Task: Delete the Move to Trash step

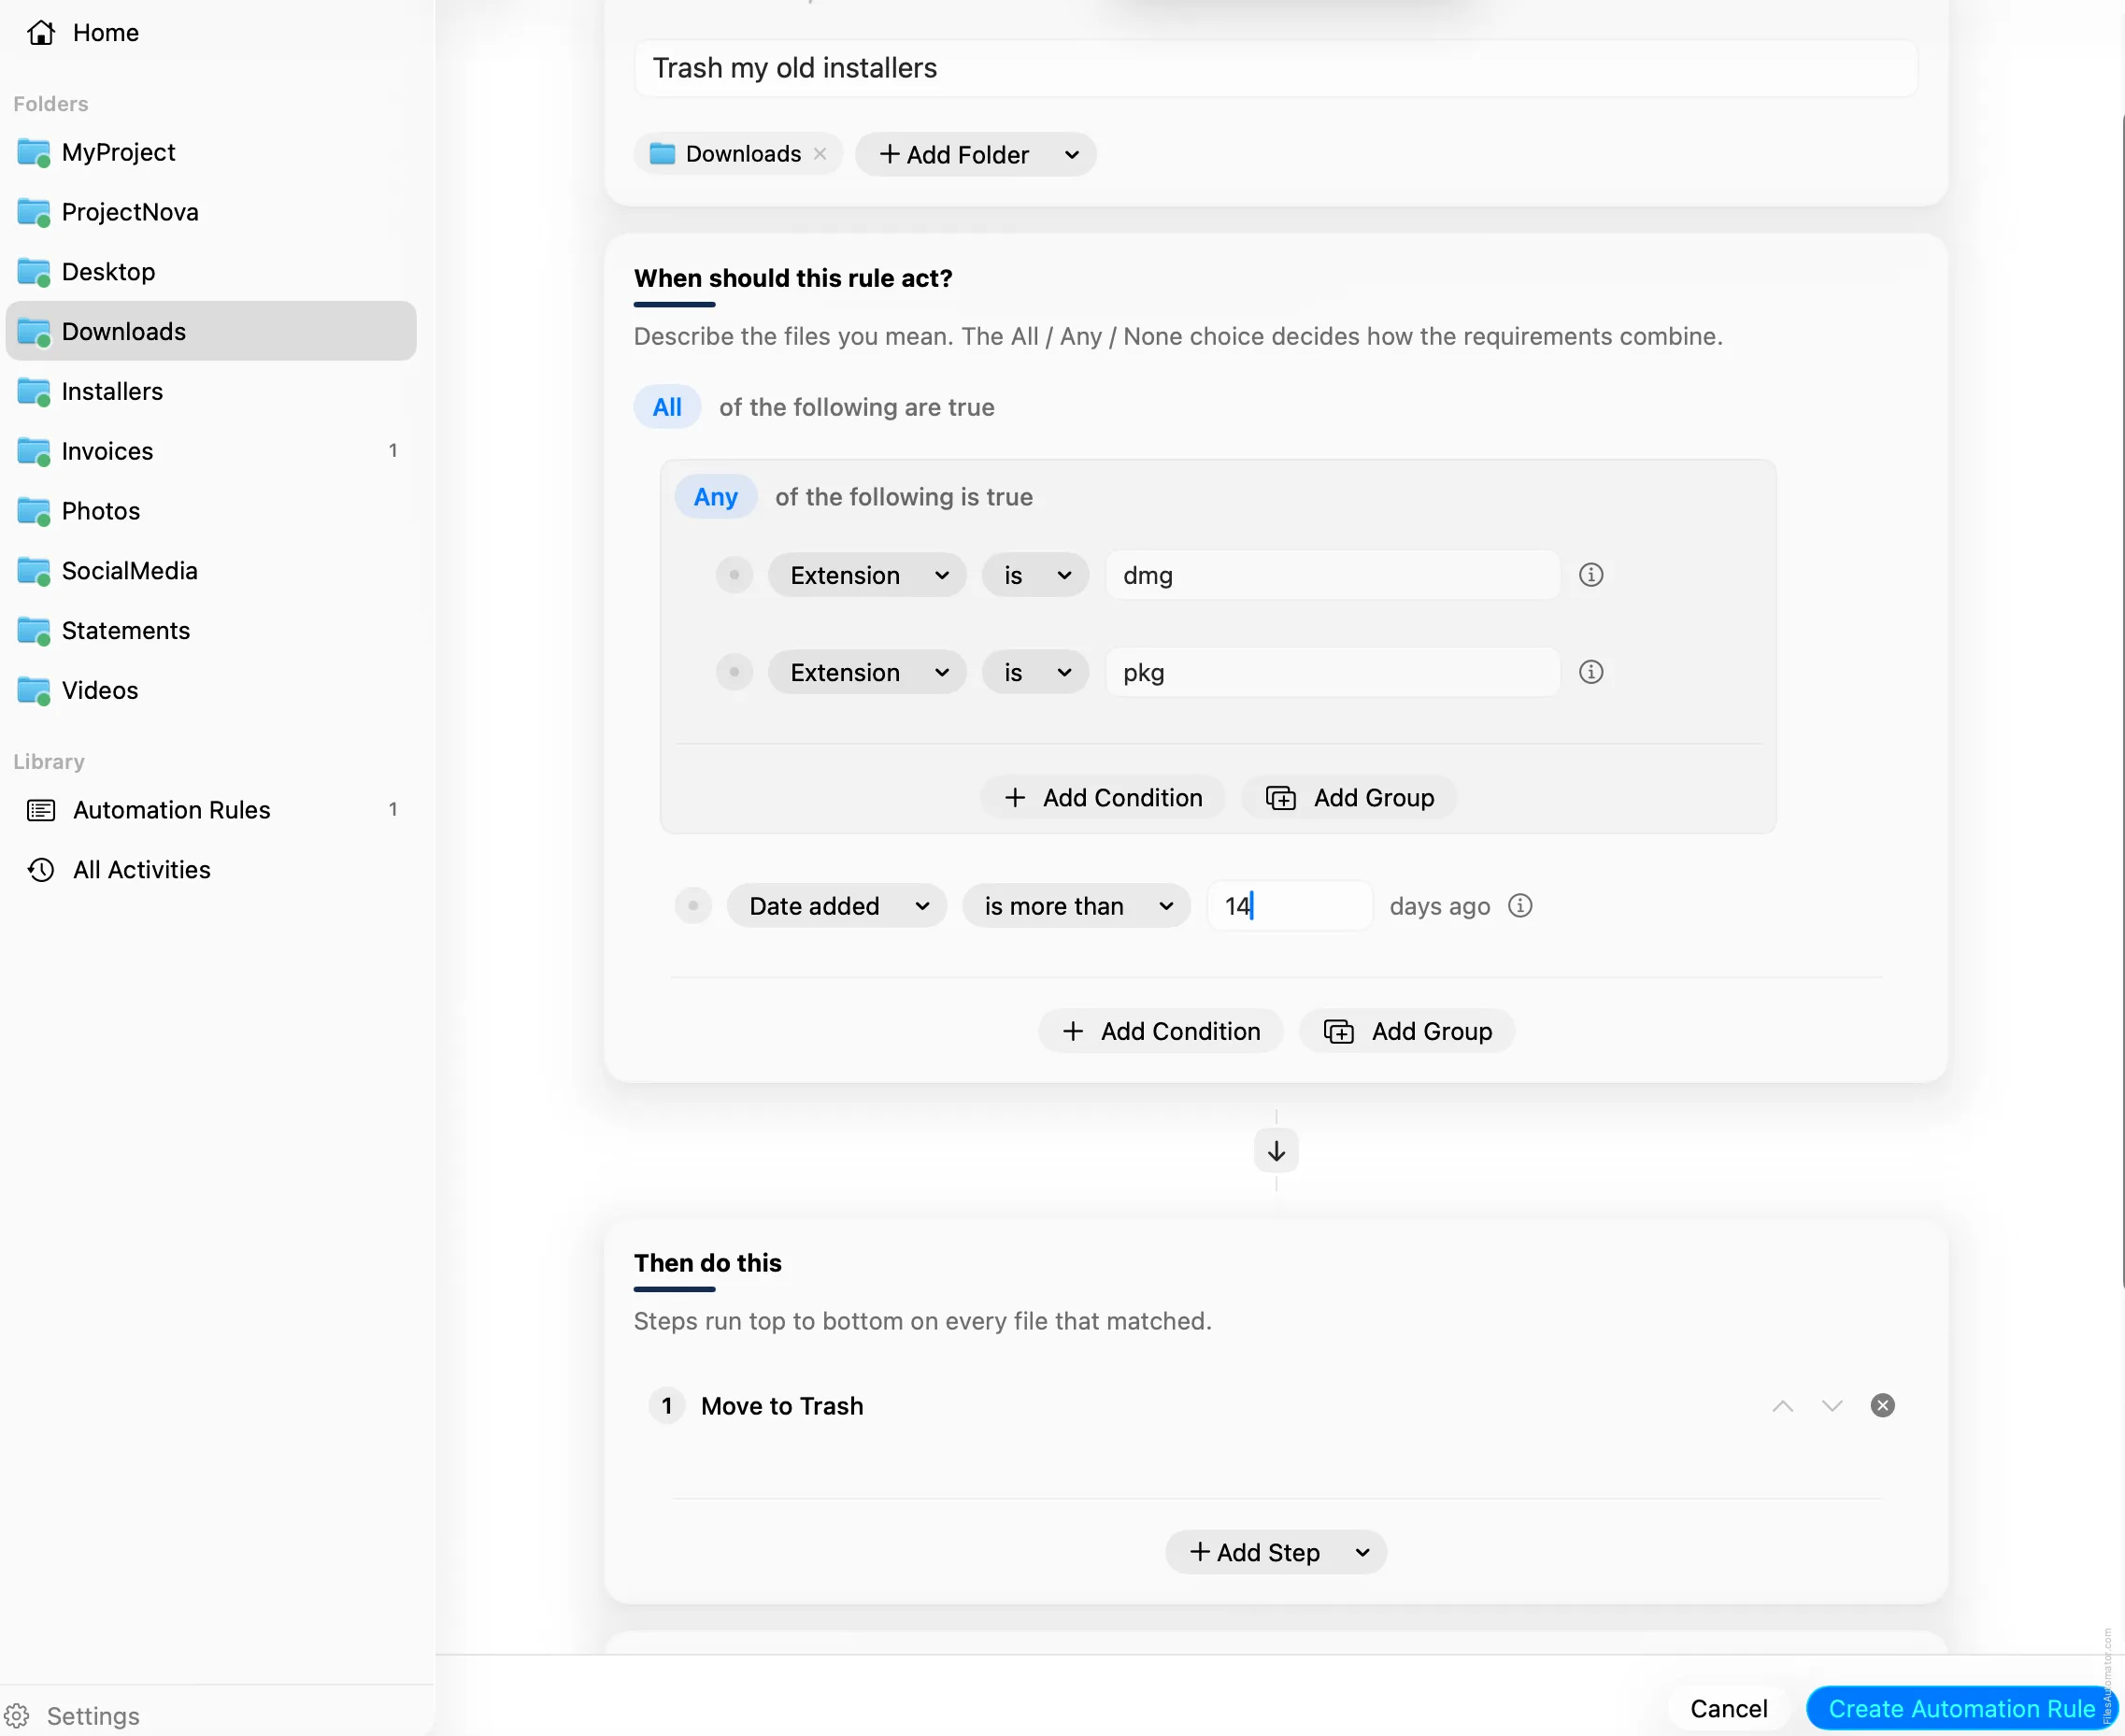Action: click(1882, 1406)
